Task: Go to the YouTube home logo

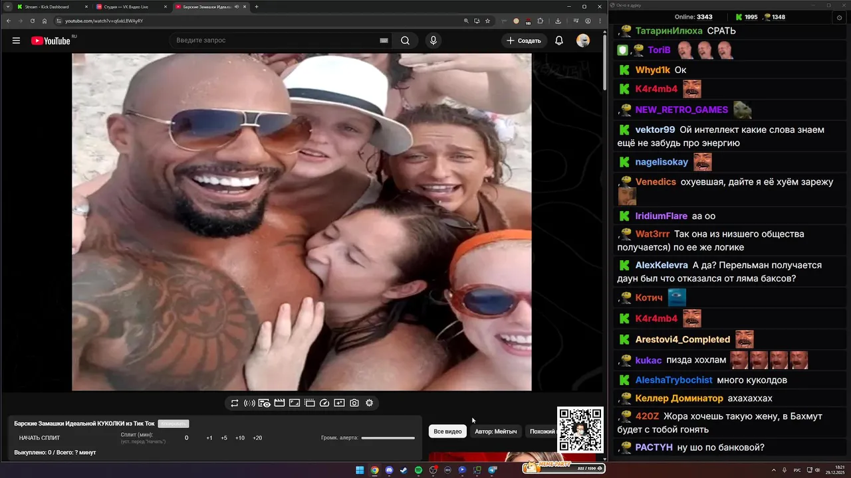Action: [x=51, y=40]
